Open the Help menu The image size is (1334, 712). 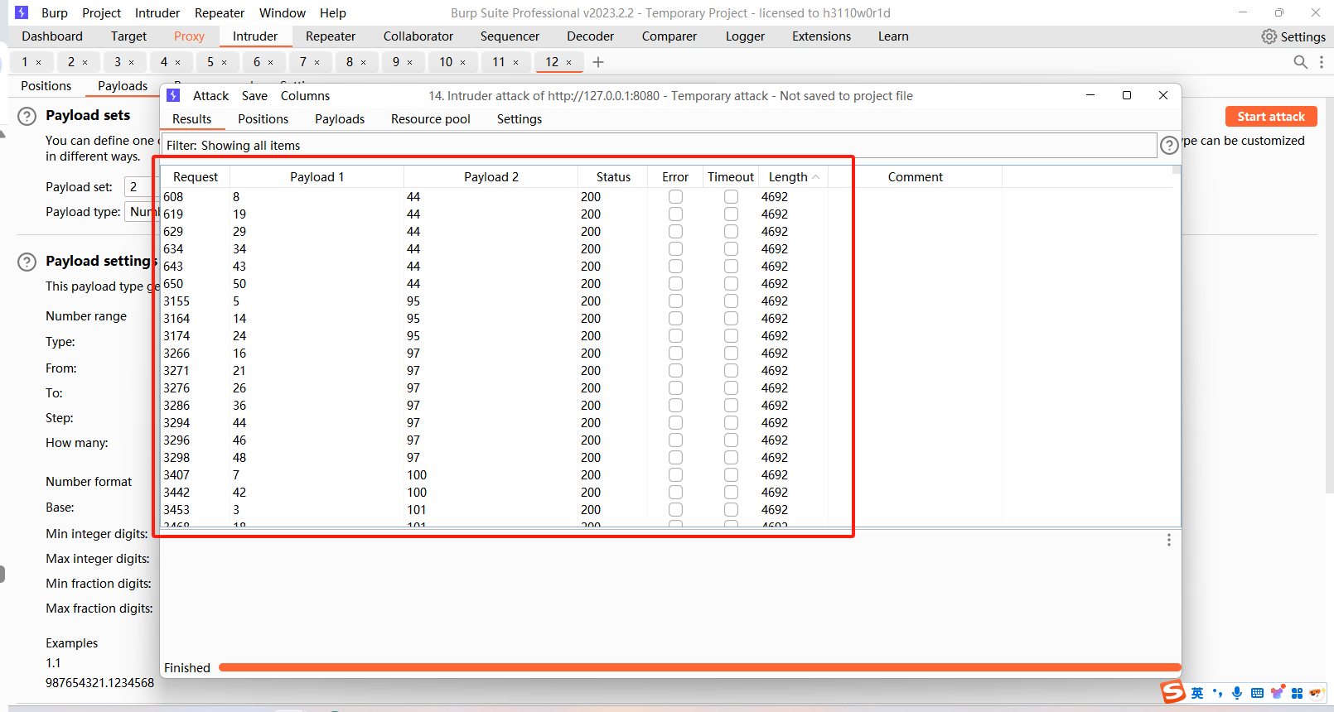tap(333, 13)
